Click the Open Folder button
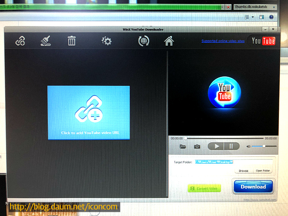 tap(263, 171)
